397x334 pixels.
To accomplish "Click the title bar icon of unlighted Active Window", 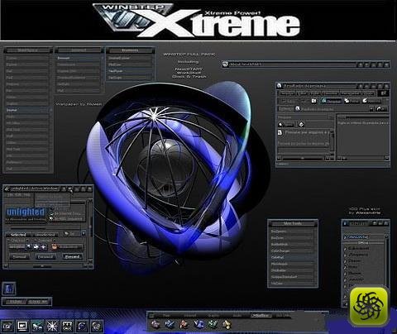I will (7, 189).
